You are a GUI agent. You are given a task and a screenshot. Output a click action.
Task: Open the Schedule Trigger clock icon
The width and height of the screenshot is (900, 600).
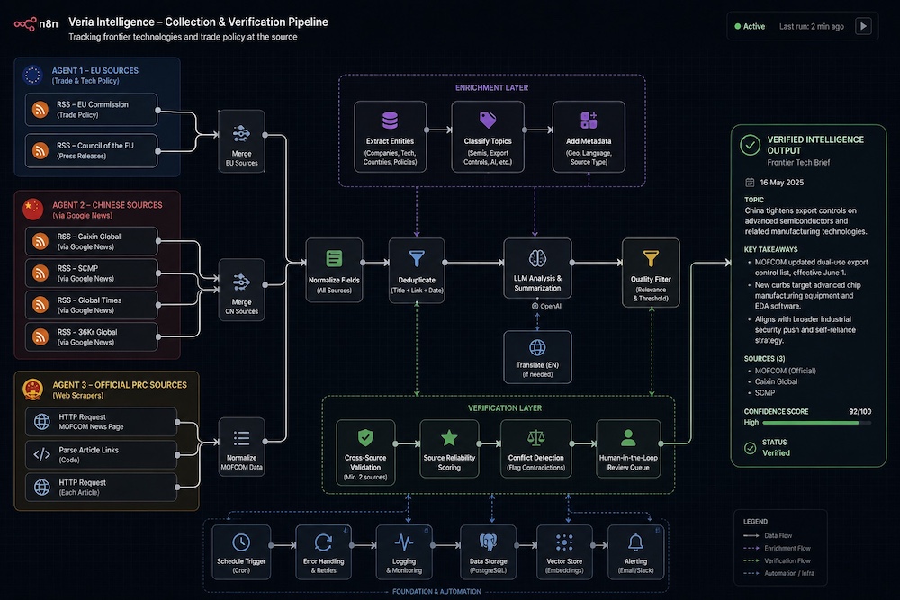click(x=241, y=542)
